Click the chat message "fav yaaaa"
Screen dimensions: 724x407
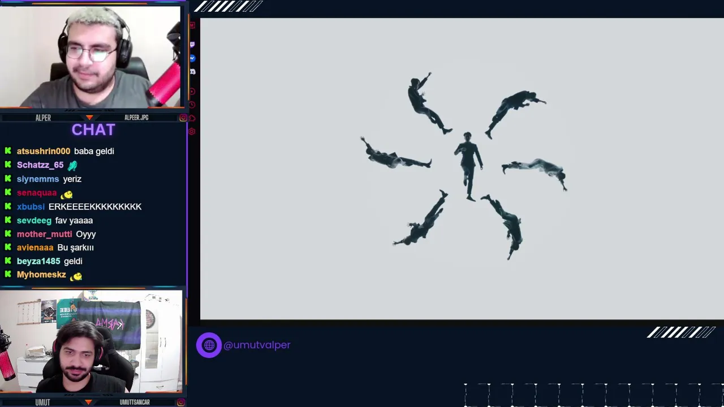tap(74, 220)
